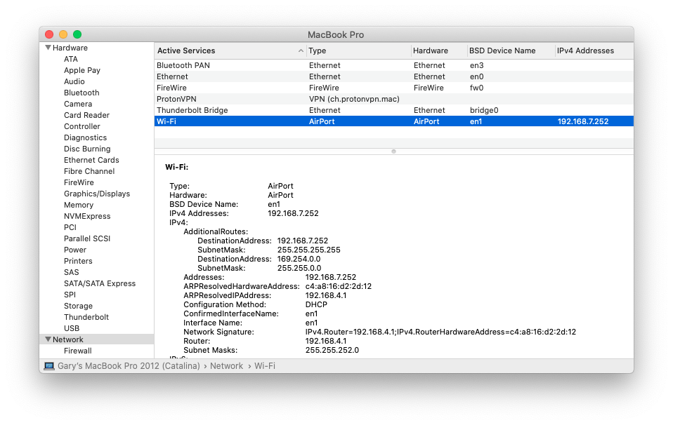
Task: Select ATA in sidebar
Action: 71,59
